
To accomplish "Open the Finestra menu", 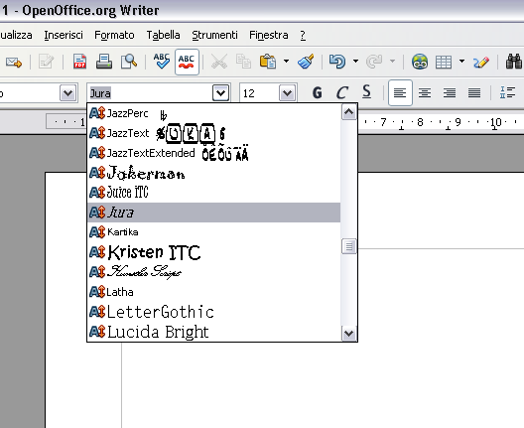I will [x=269, y=35].
